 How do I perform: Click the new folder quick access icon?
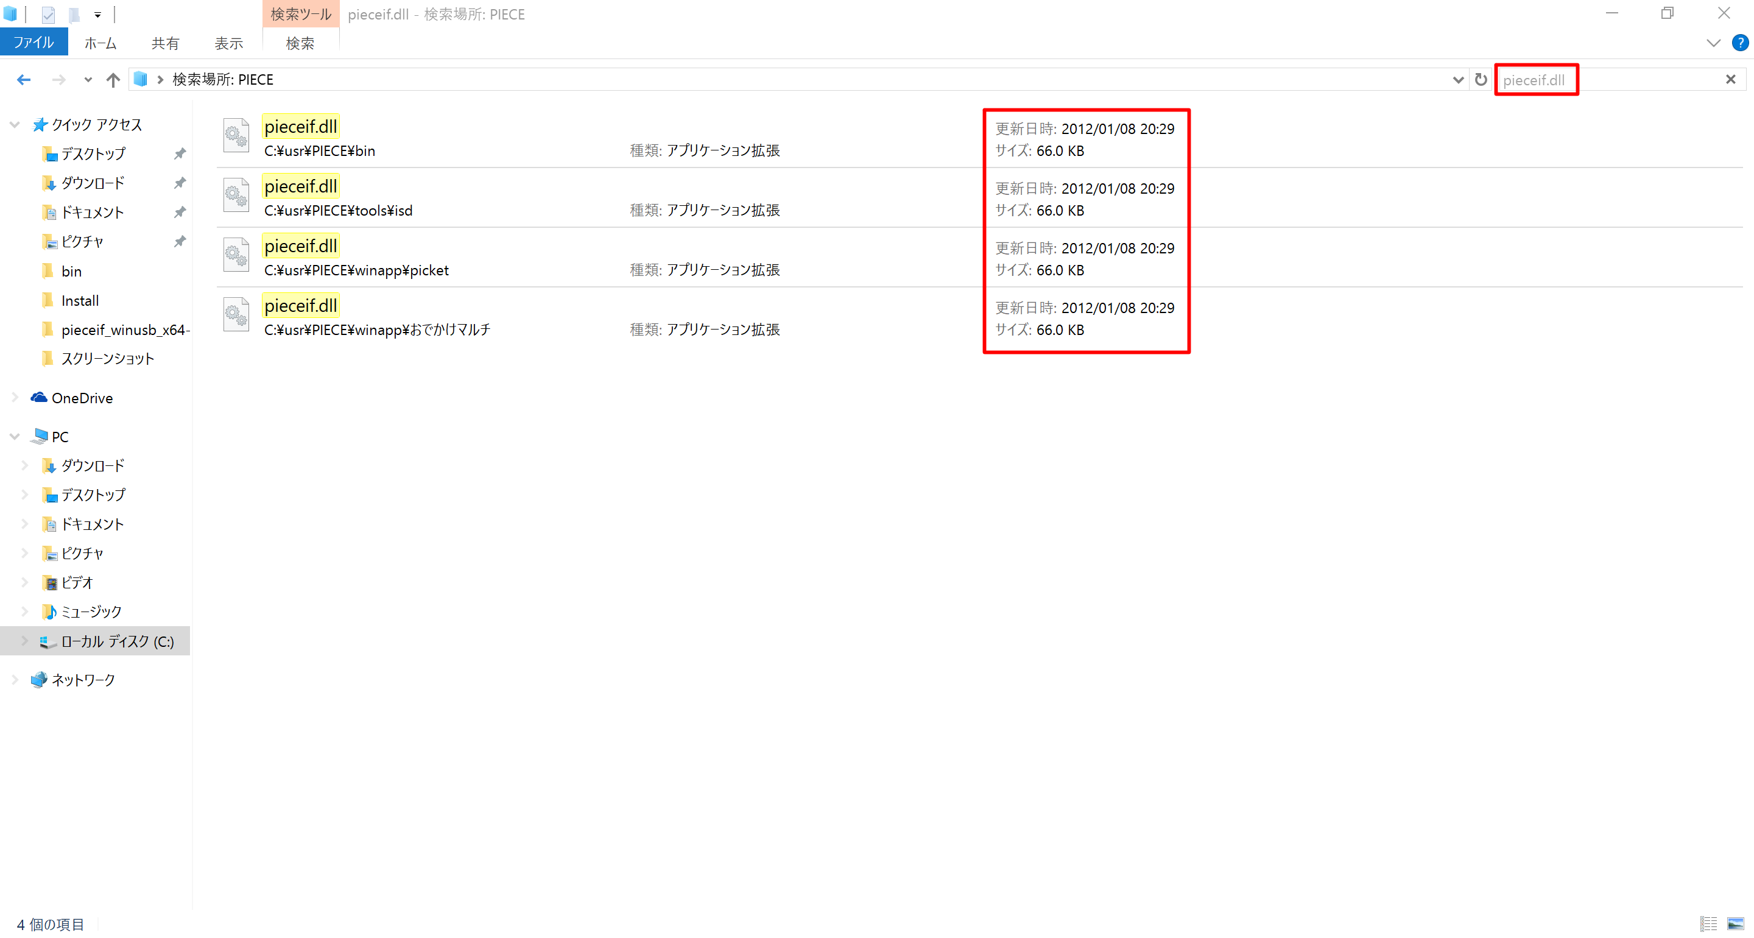74,14
